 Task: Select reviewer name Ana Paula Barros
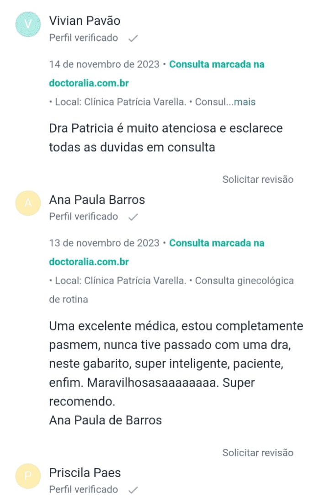tap(97, 200)
